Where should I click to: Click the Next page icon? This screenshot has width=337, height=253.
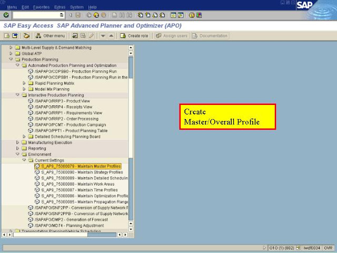tap(155, 15)
